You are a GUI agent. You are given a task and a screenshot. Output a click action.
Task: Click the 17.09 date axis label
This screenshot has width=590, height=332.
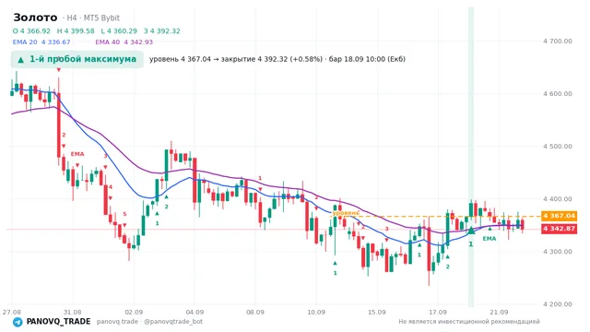tap(438, 312)
